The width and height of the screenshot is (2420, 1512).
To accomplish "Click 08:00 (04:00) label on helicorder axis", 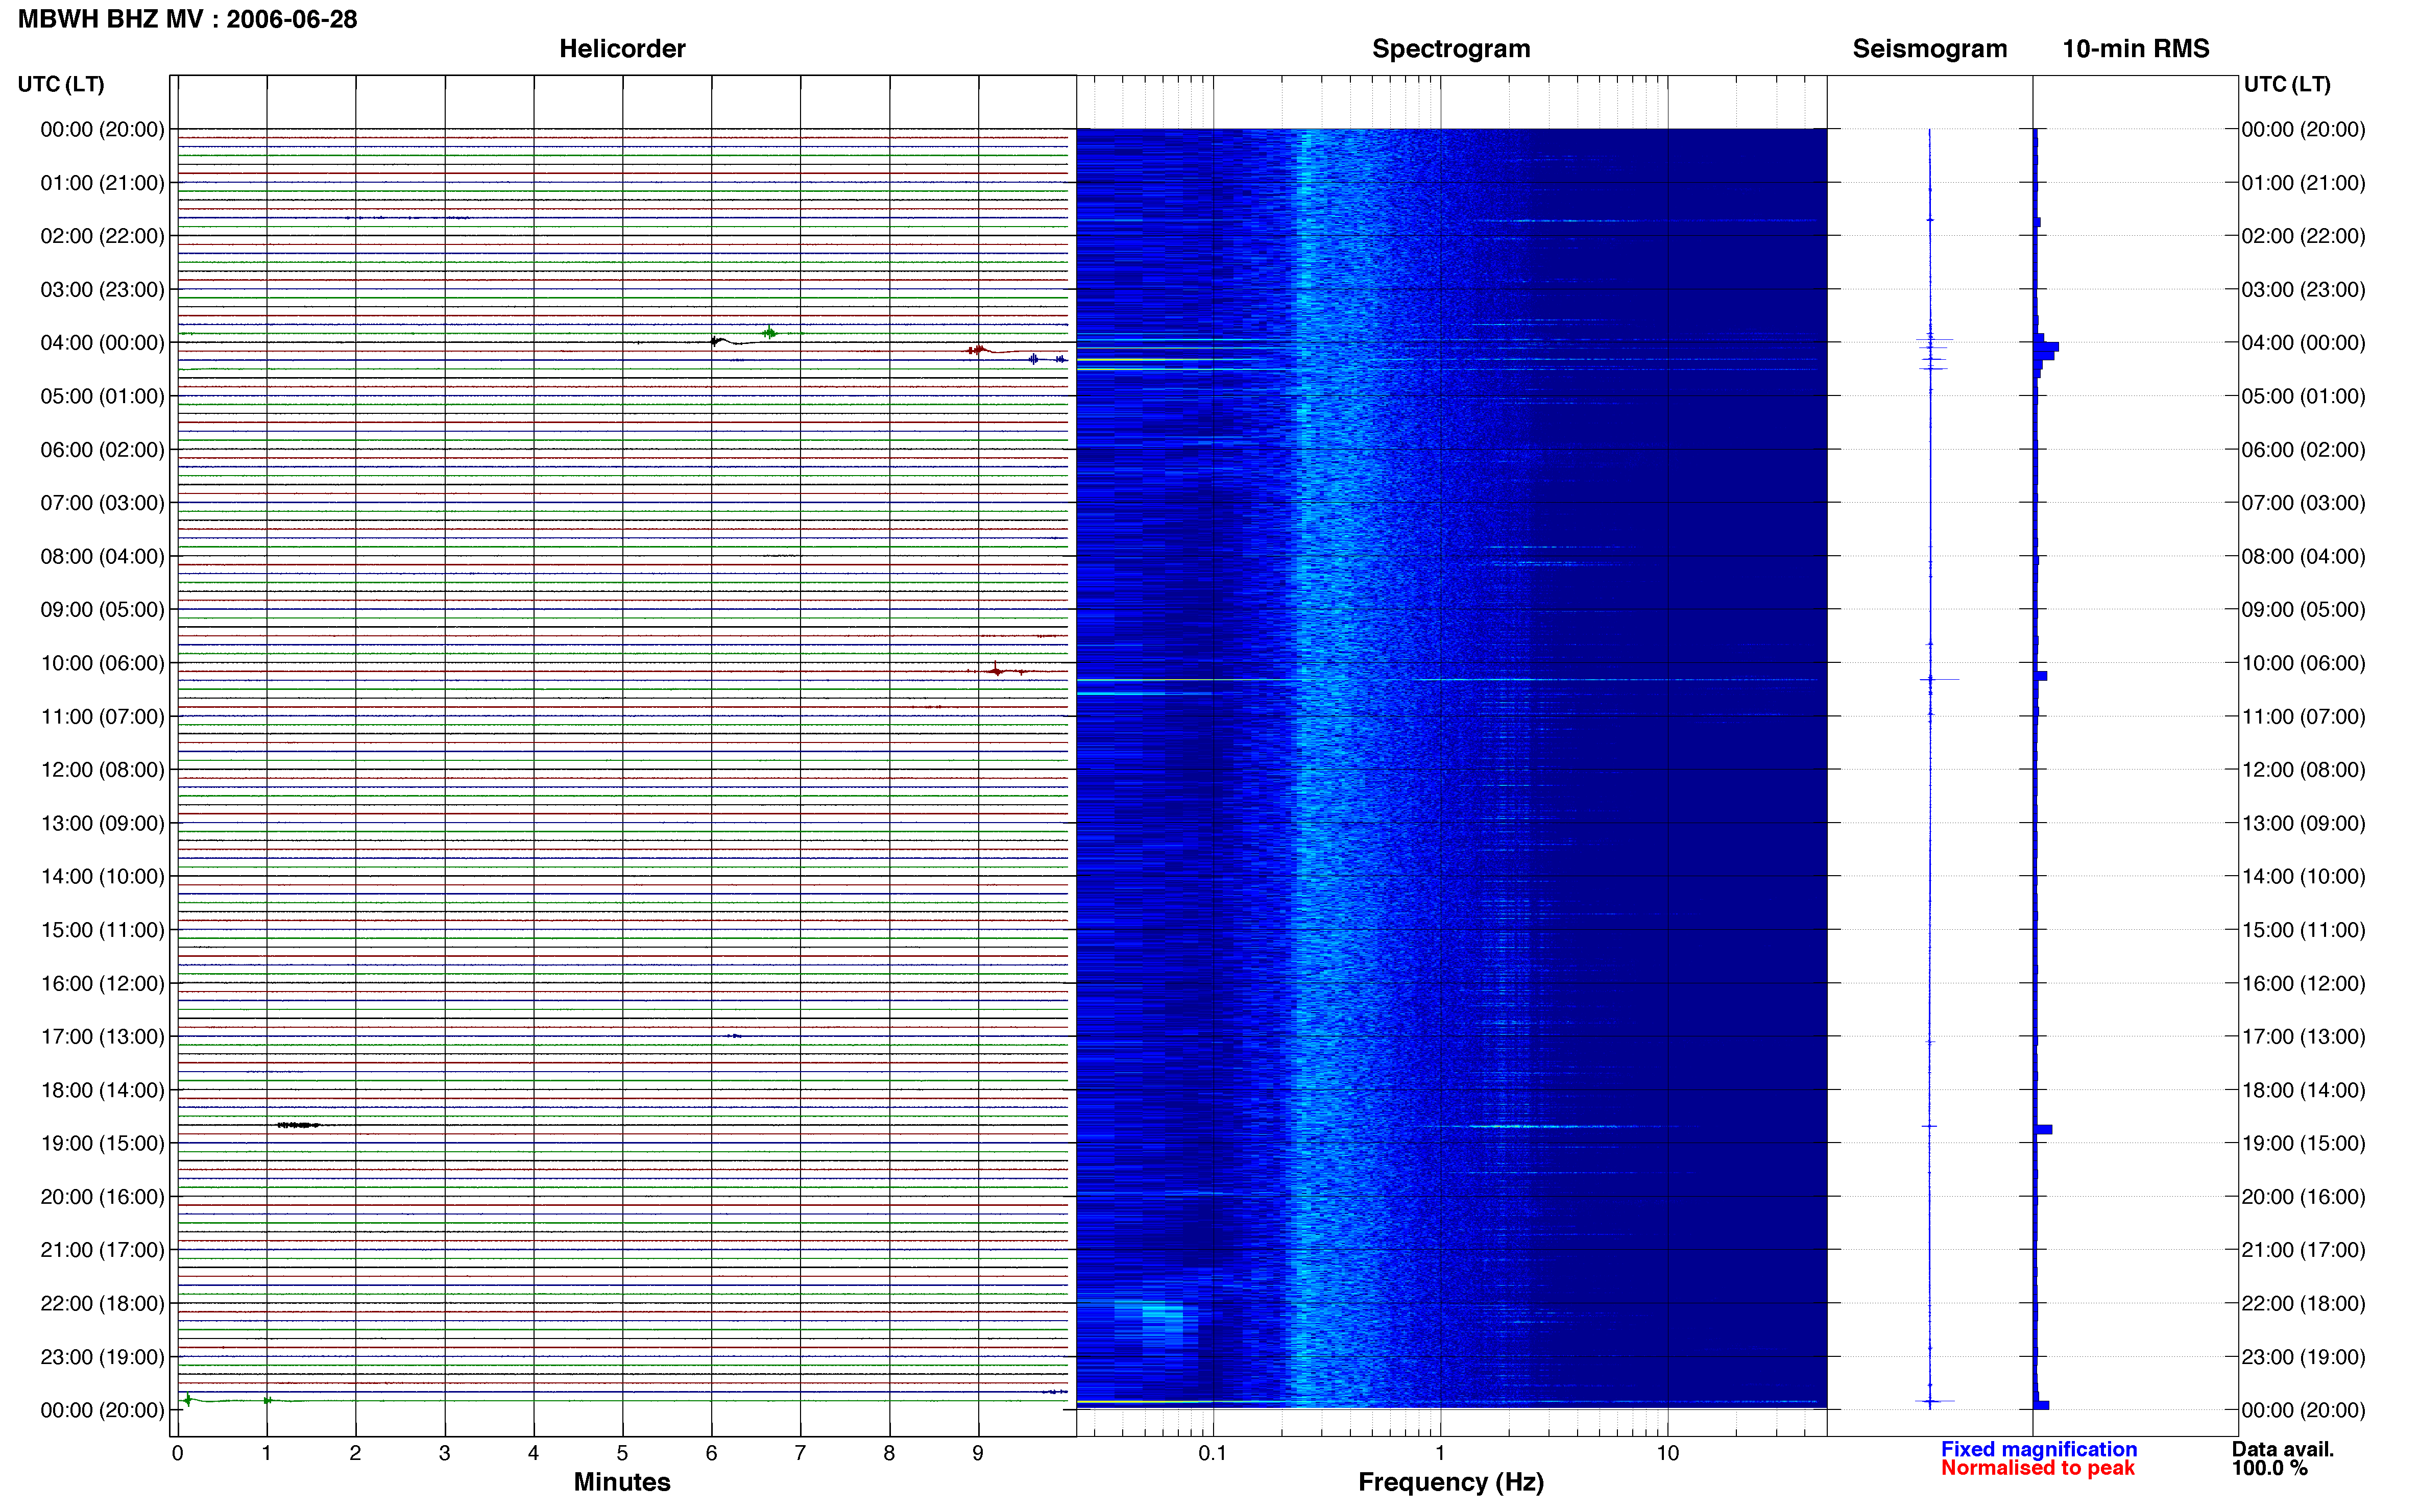I will [x=102, y=556].
